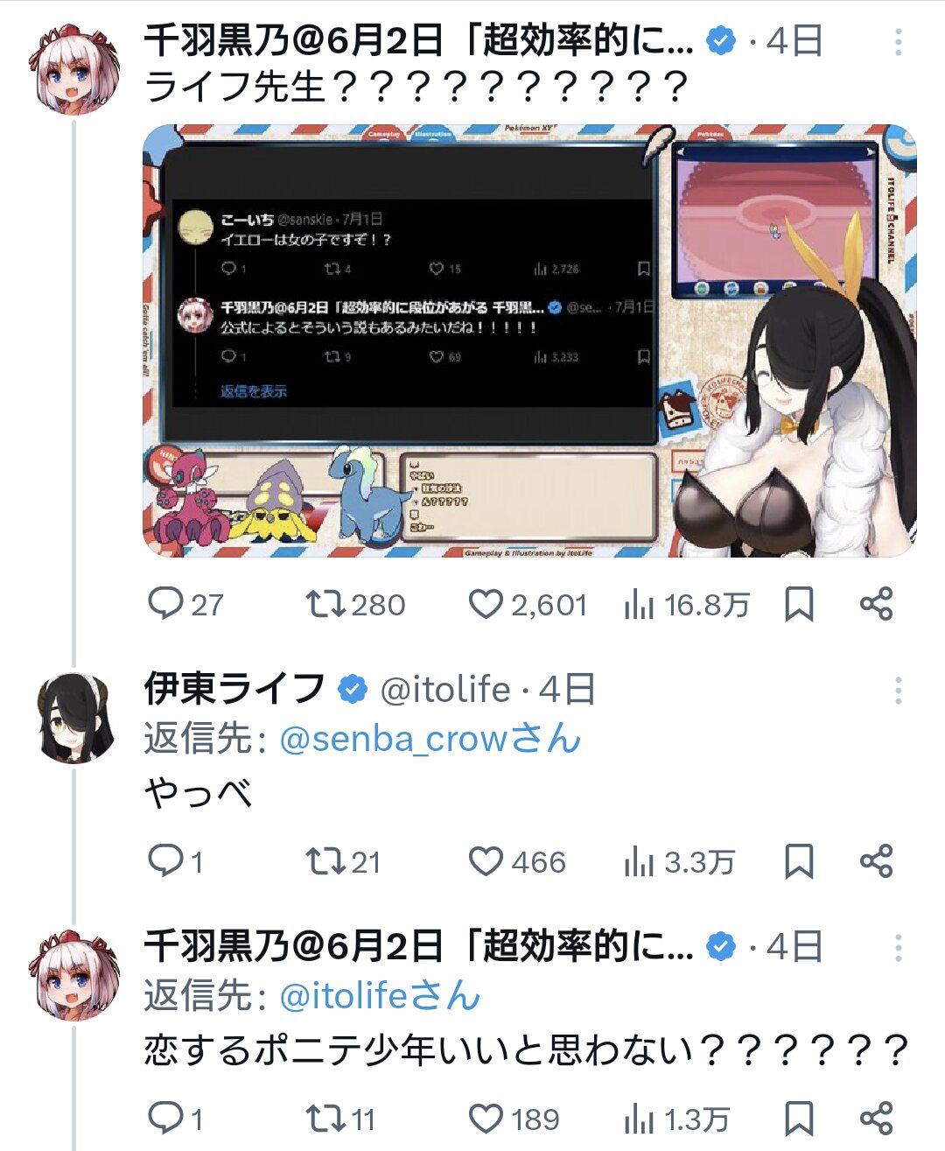Open more options for the top tweet

(898, 41)
